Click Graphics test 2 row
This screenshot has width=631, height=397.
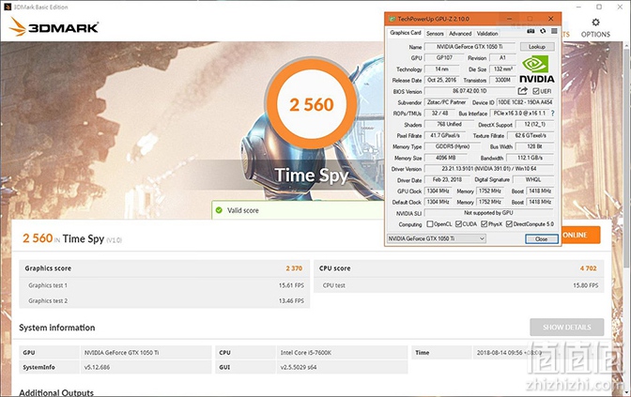pos(164,300)
